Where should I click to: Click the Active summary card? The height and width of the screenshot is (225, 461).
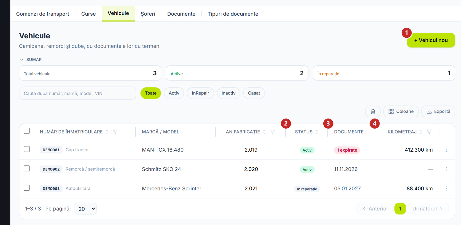(237, 73)
